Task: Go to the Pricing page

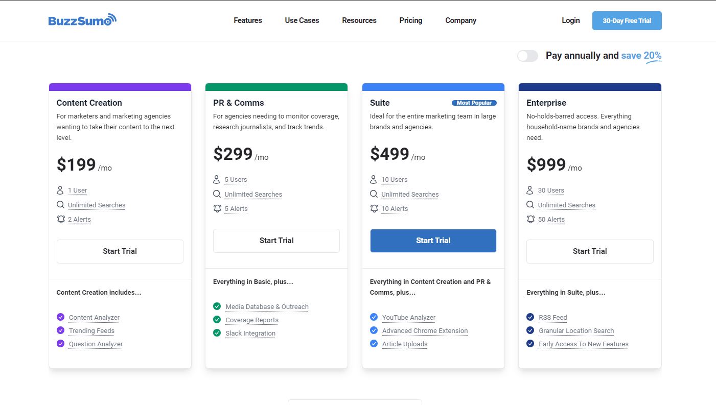Action: point(411,20)
